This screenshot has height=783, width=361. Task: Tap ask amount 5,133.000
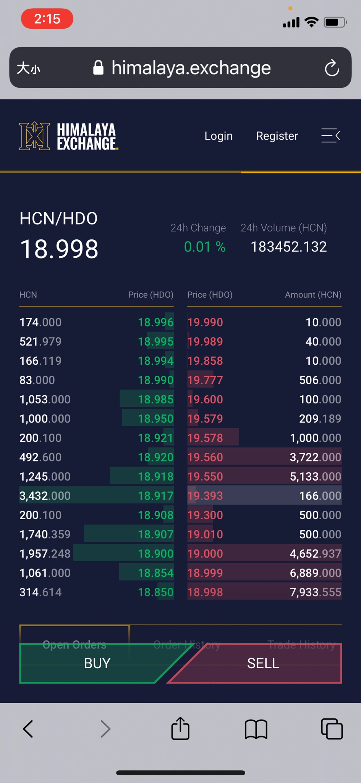pos(316,476)
